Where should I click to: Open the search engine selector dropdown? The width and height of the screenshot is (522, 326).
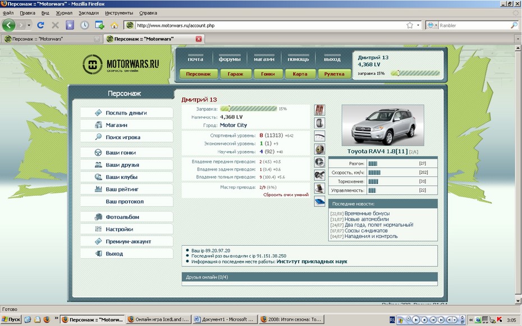pyautogui.click(x=436, y=25)
